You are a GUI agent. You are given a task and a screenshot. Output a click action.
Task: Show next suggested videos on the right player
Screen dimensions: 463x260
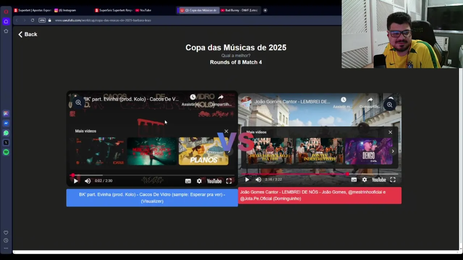(393, 151)
